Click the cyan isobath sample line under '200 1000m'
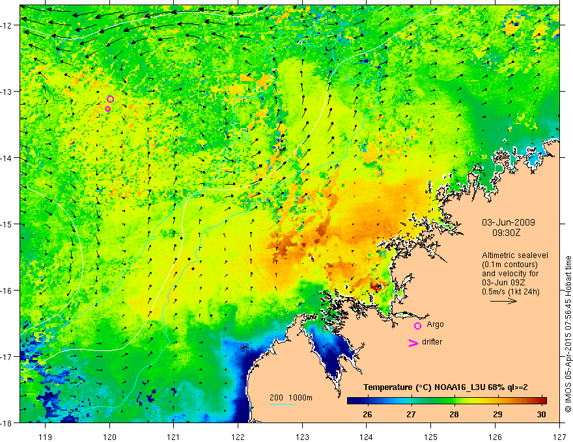The image size is (573, 442). pyautogui.click(x=283, y=404)
